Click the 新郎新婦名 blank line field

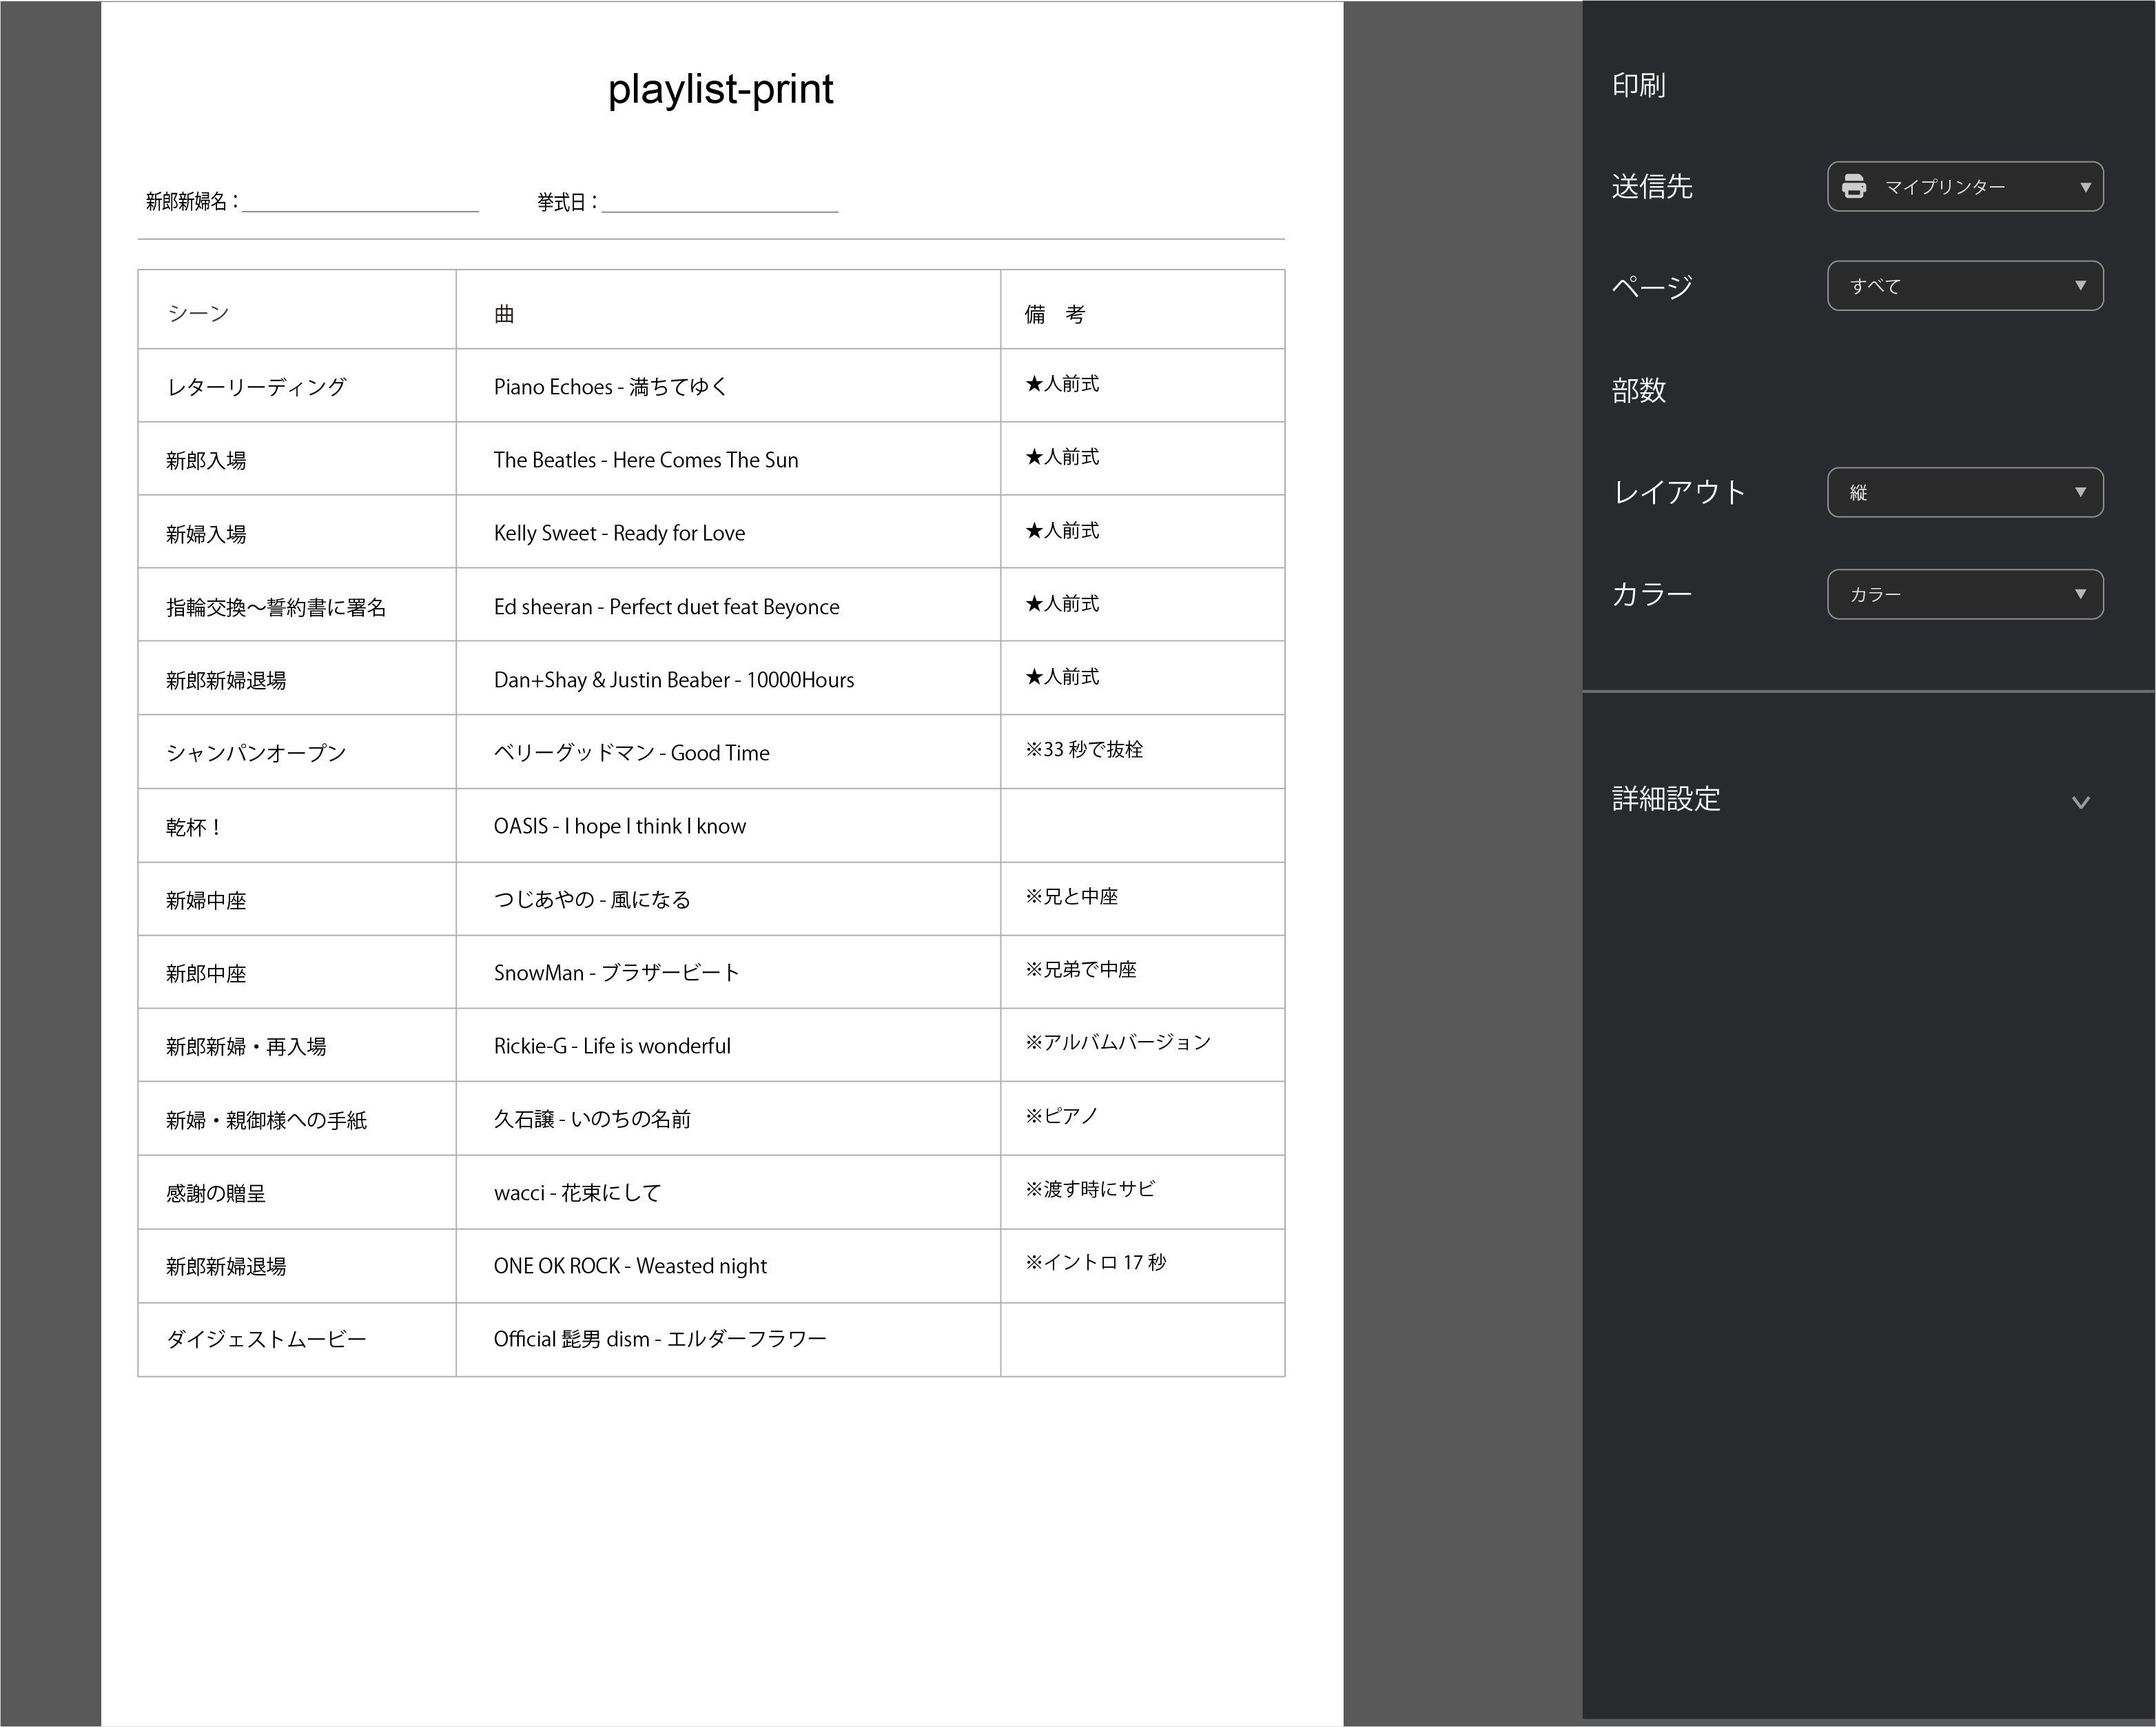[x=360, y=202]
